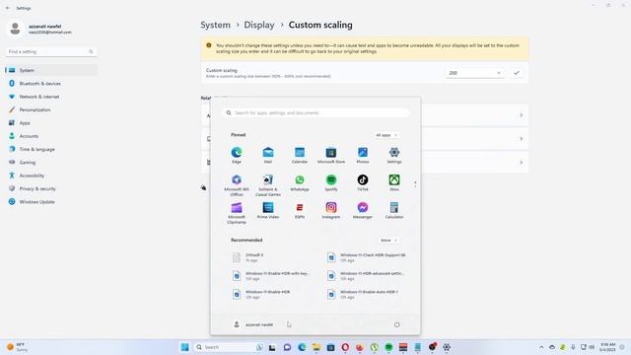Launch Microsoft 365 (Office) app
The height and width of the screenshot is (355, 631).
(x=237, y=185)
